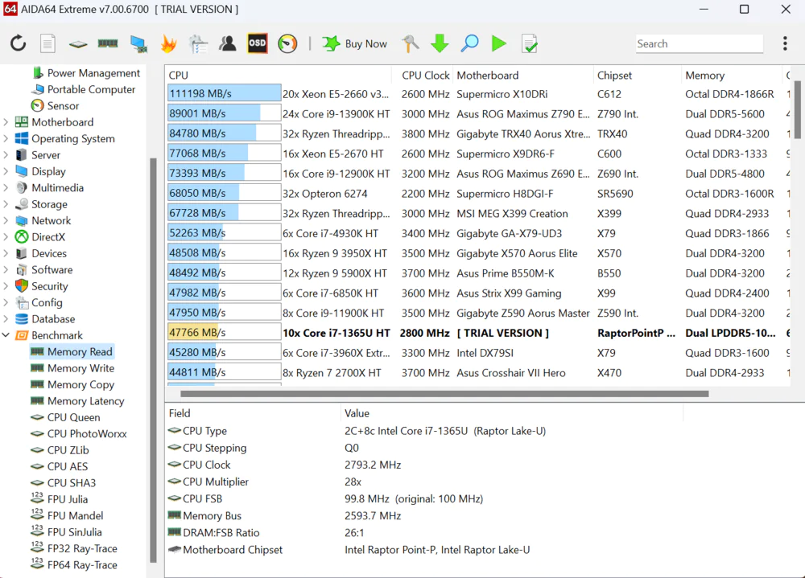
Task: Expand the Display tree node
Action: (x=6, y=171)
